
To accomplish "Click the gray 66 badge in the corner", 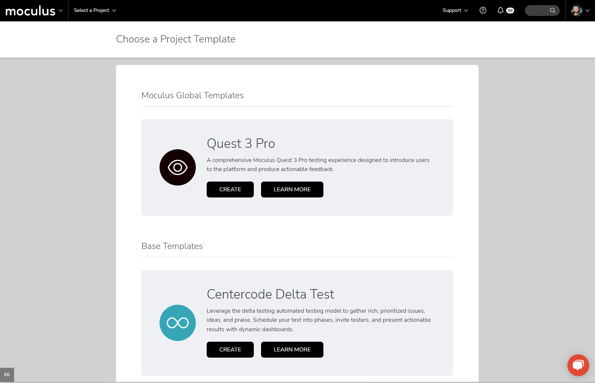I will (x=7, y=374).
